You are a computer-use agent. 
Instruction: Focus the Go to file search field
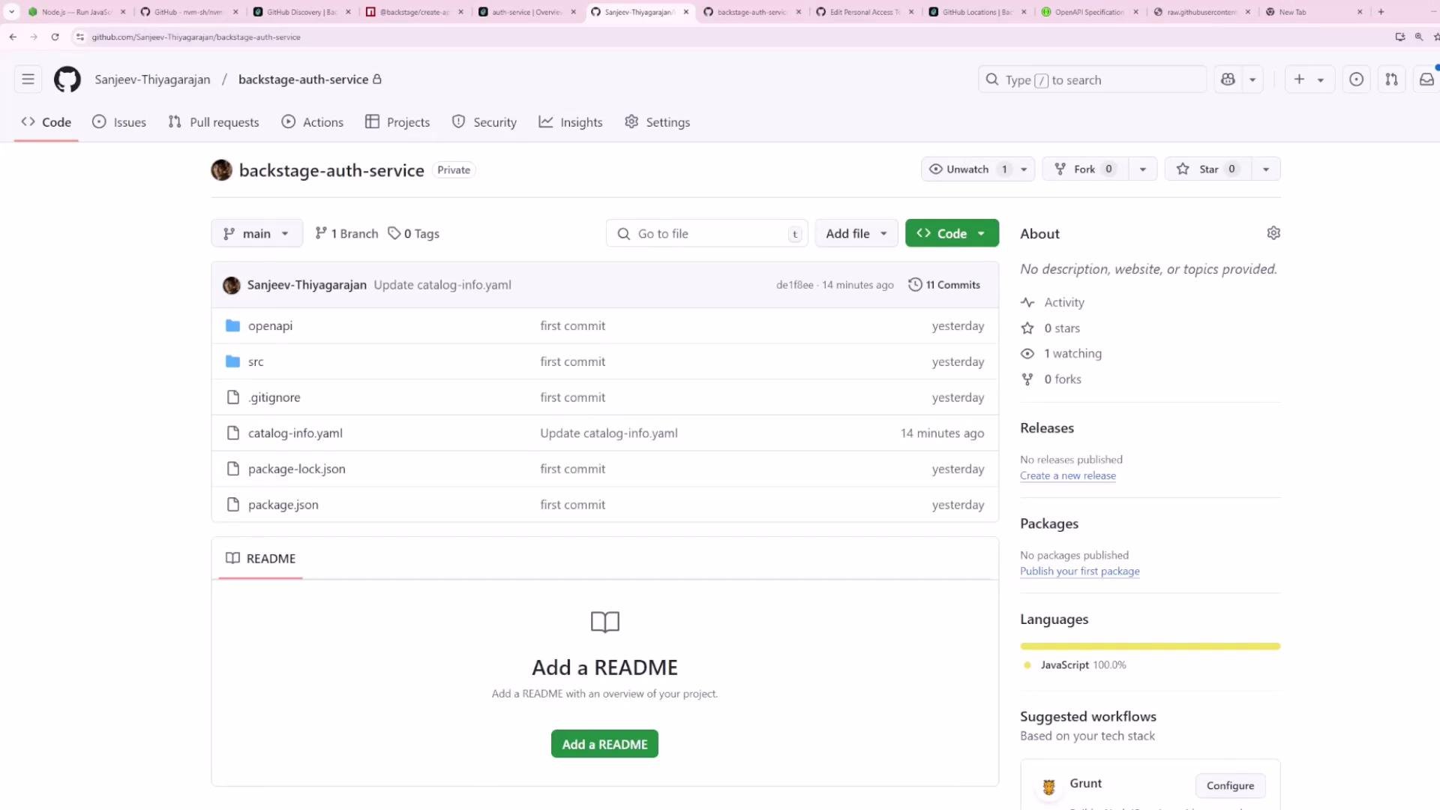coord(707,233)
